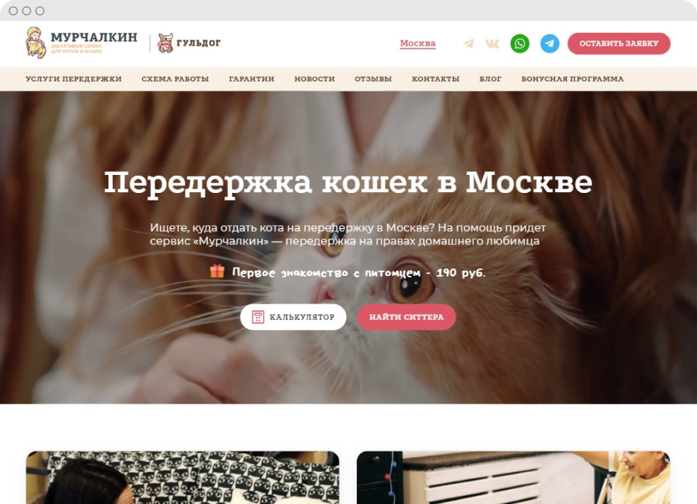Open the Блог page
The height and width of the screenshot is (504, 697).
click(491, 79)
